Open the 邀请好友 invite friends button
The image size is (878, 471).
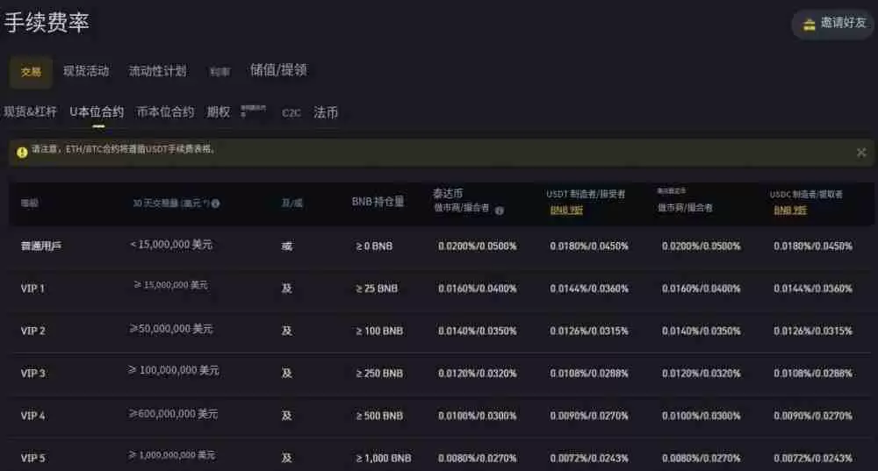click(x=832, y=24)
